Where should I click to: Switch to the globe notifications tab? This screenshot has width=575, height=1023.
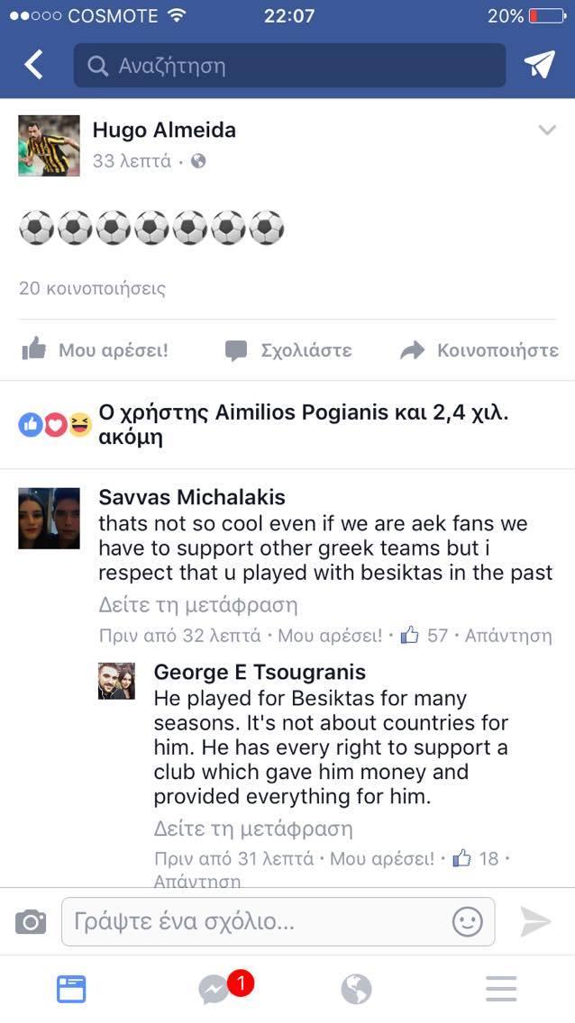pos(356,990)
